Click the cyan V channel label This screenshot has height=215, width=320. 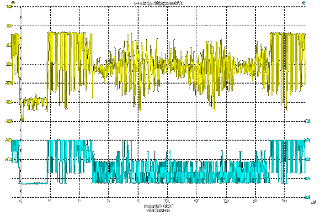tap(304, 3)
